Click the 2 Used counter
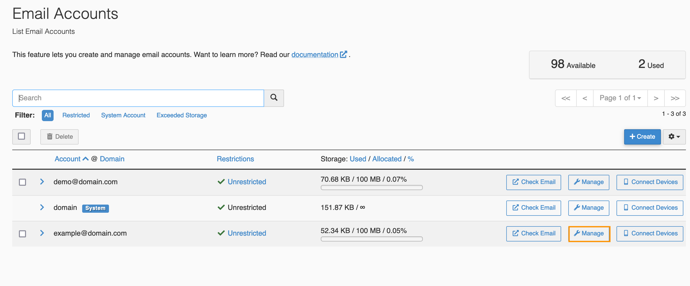690x286 pixels. pos(651,64)
